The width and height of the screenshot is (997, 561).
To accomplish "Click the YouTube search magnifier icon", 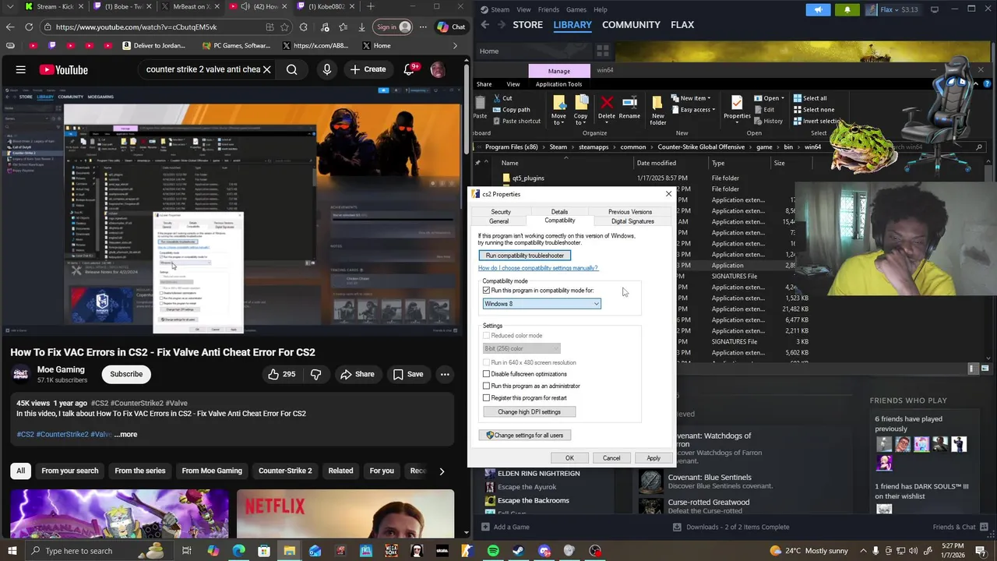I will click(291, 69).
